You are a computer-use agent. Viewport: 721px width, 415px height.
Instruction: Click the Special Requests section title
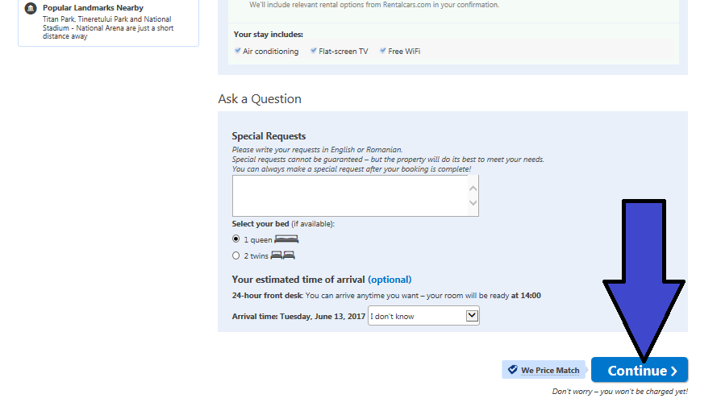pos(269,136)
